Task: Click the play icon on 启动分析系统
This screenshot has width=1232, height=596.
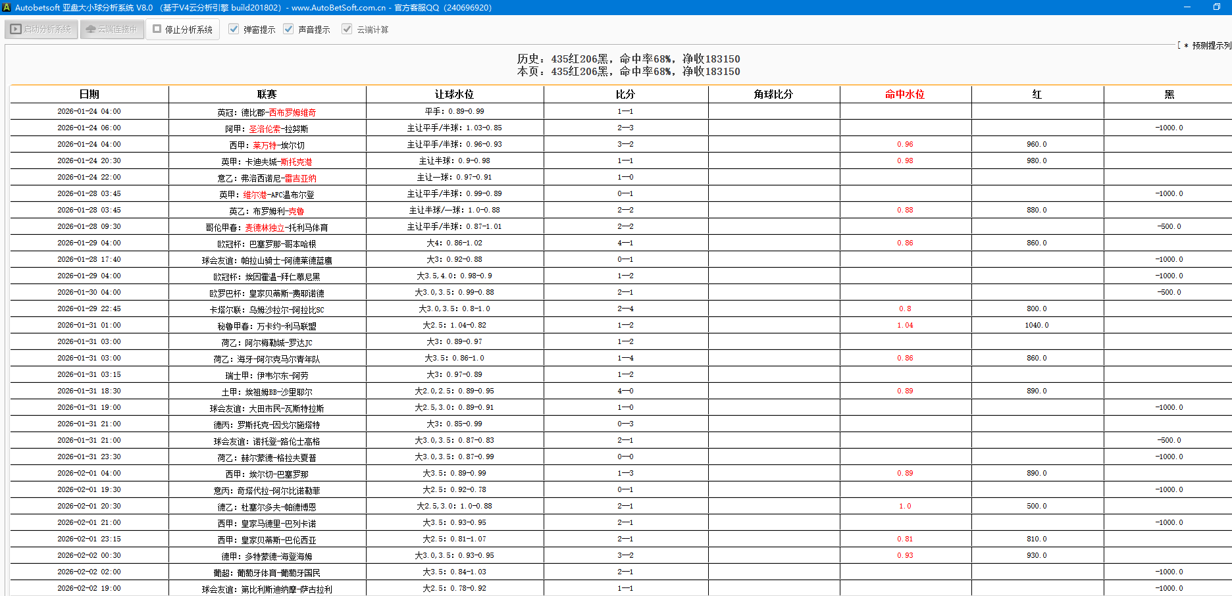Action: (x=16, y=29)
